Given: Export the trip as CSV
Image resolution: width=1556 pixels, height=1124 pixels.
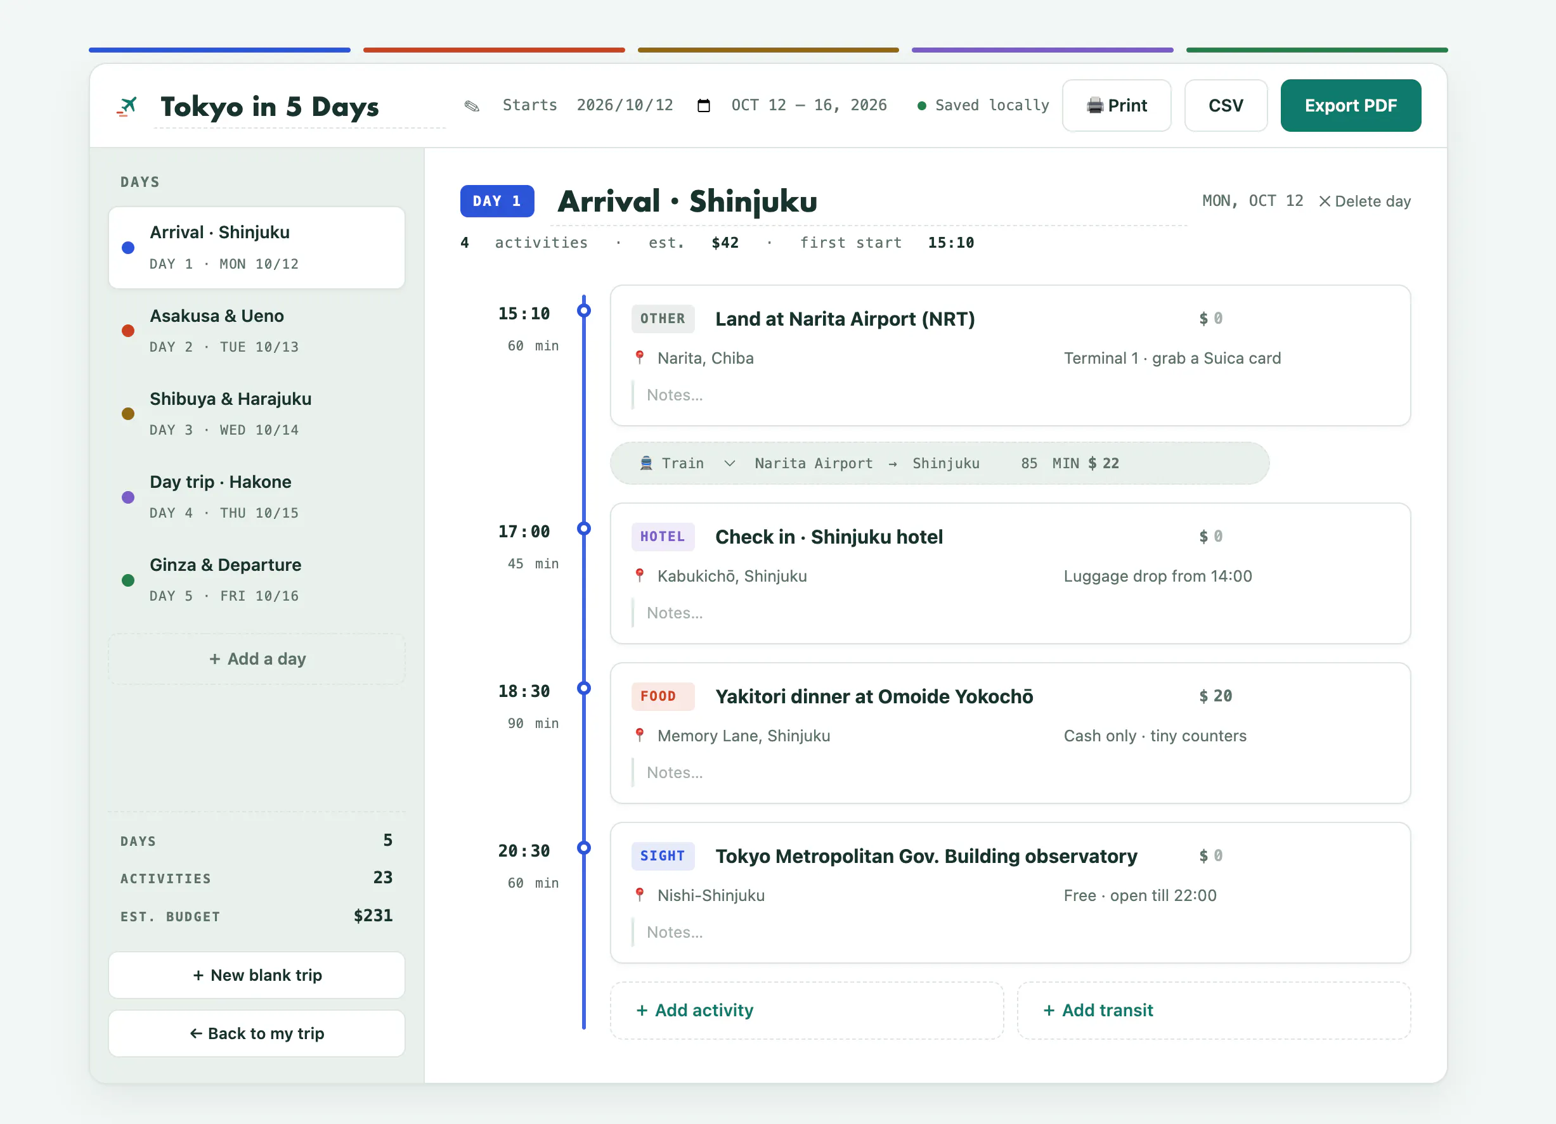Looking at the screenshot, I should coord(1225,106).
